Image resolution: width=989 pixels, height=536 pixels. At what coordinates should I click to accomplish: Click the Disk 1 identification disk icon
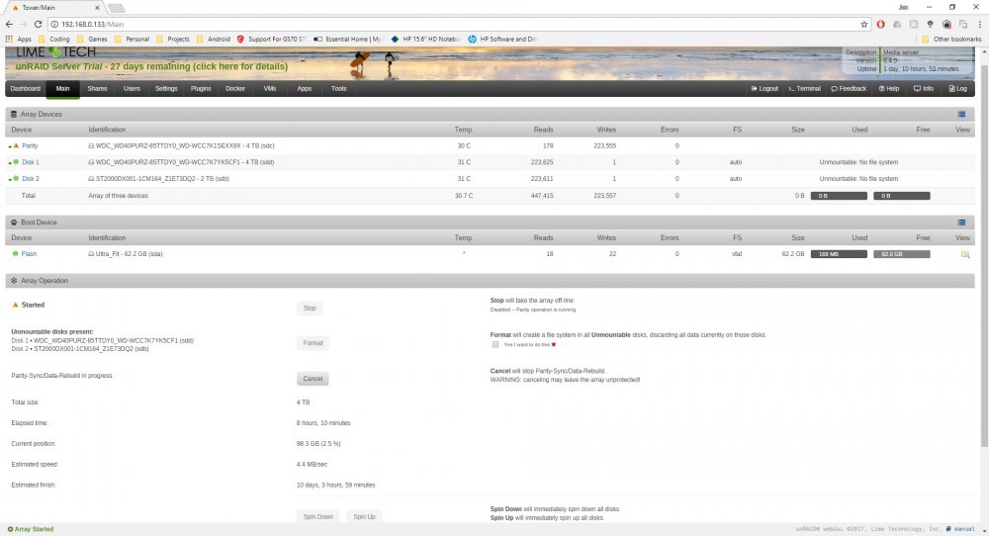pos(91,162)
